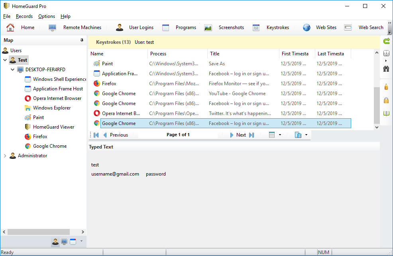Viewport: 393px width, 256px height.
Task: Expand the Administrator tree node
Action: click(5, 156)
